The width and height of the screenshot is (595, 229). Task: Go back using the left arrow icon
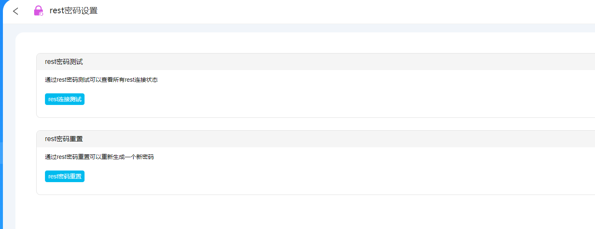pos(15,11)
